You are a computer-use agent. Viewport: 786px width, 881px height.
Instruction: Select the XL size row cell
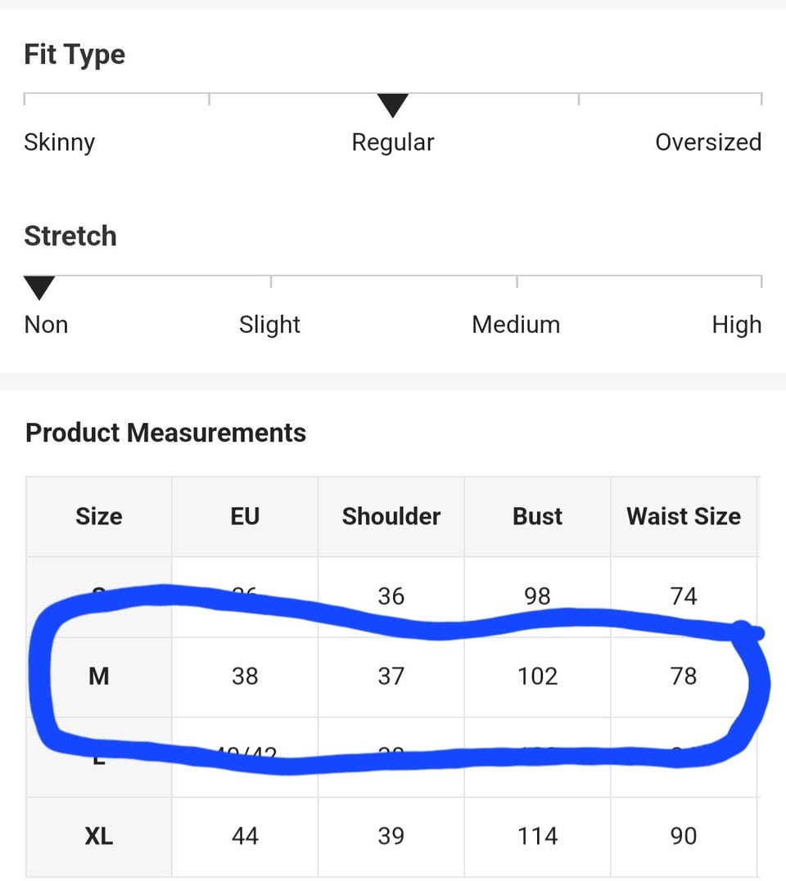tap(99, 837)
